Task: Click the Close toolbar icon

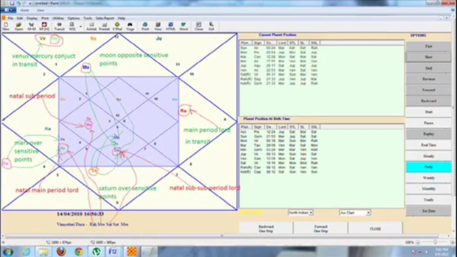Action: pyautogui.click(x=199, y=26)
